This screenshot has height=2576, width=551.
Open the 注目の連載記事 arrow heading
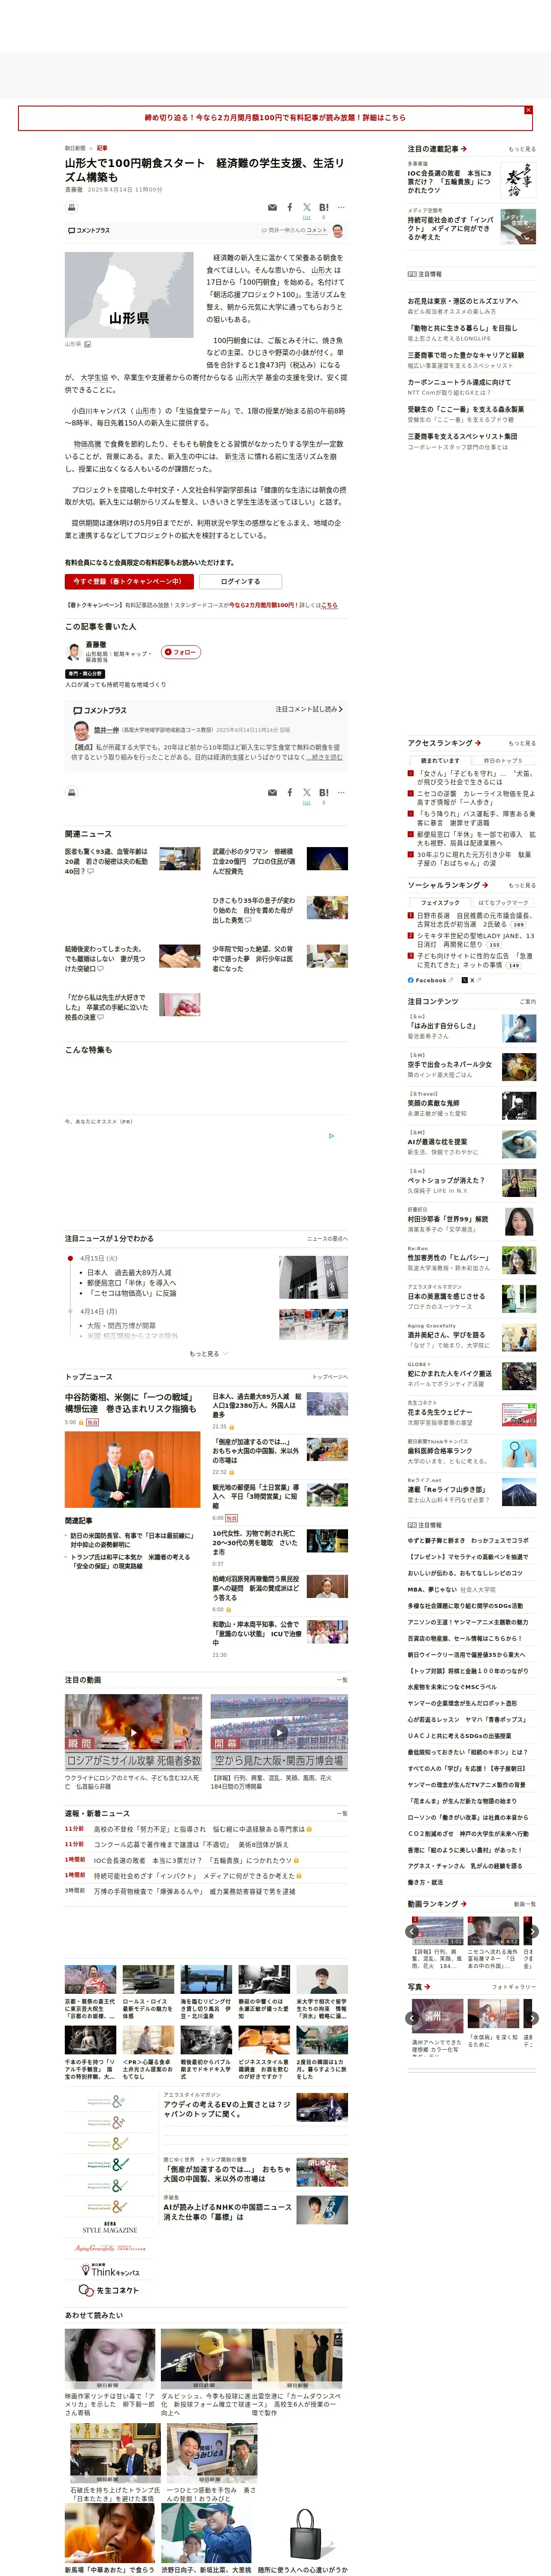(437, 149)
